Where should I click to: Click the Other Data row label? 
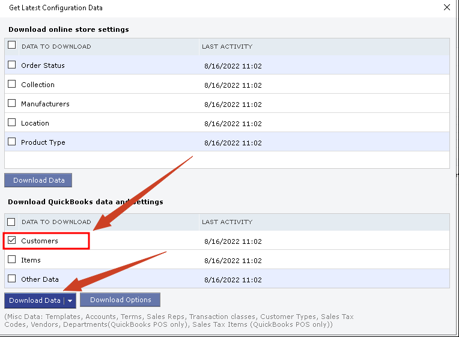(x=40, y=279)
